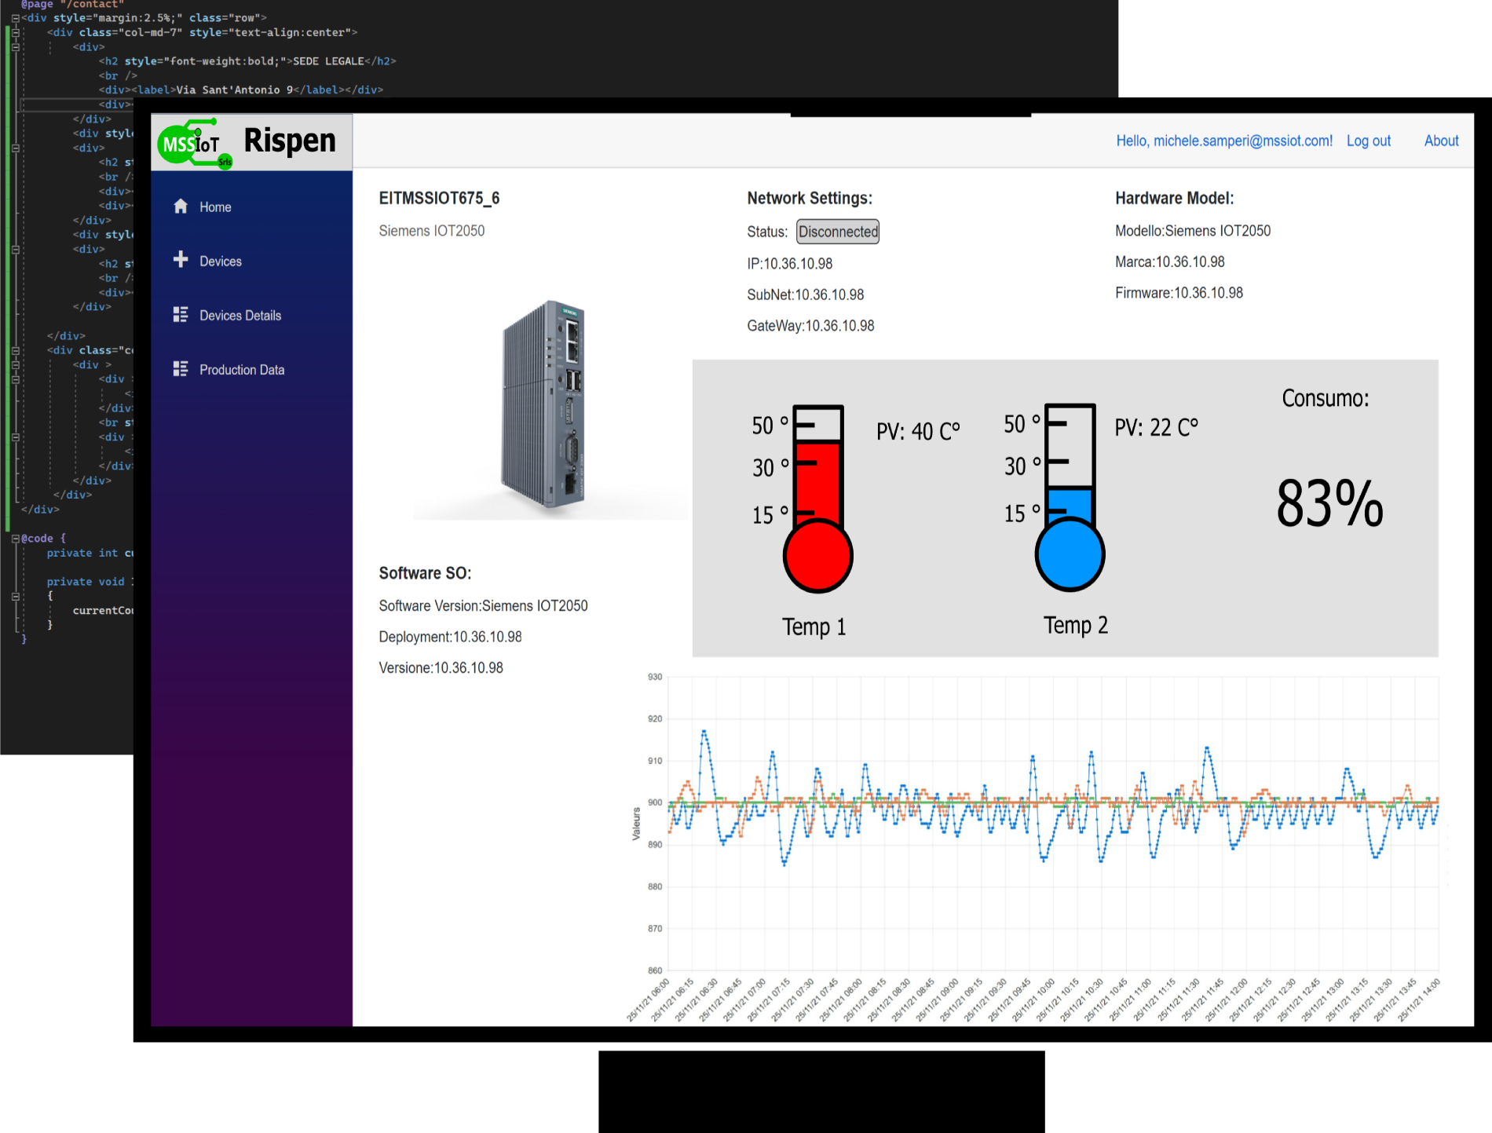This screenshot has width=1492, height=1133.
Task: Click the 83% Consumo value
Action: (1329, 503)
